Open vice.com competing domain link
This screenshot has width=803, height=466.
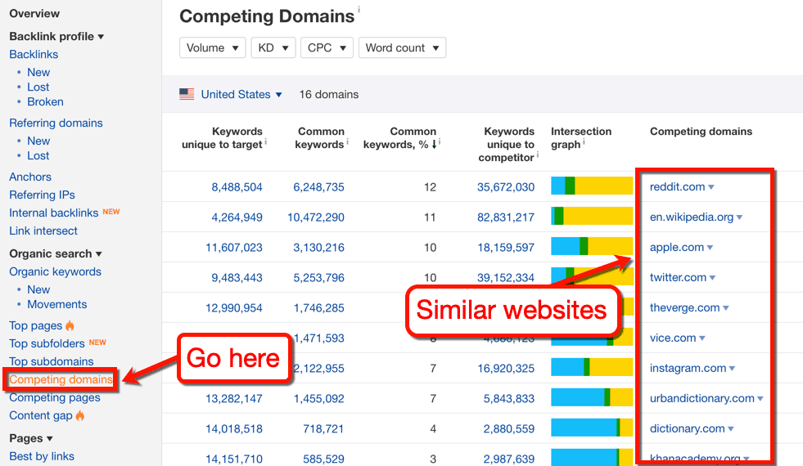tap(673, 338)
